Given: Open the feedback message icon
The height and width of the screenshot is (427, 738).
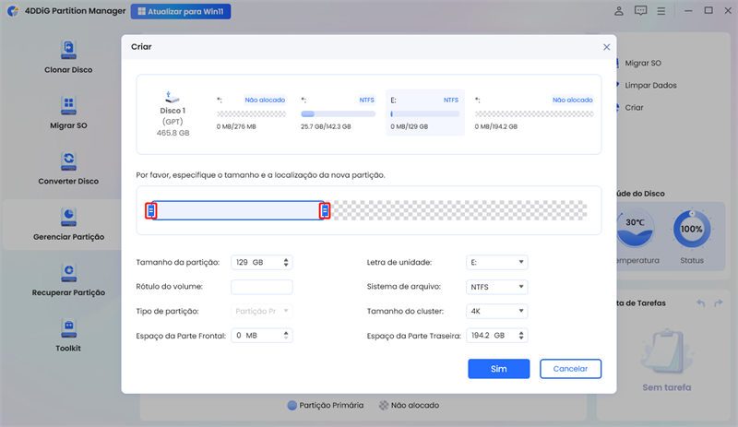Looking at the screenshot, I should [x=641, y=12].
